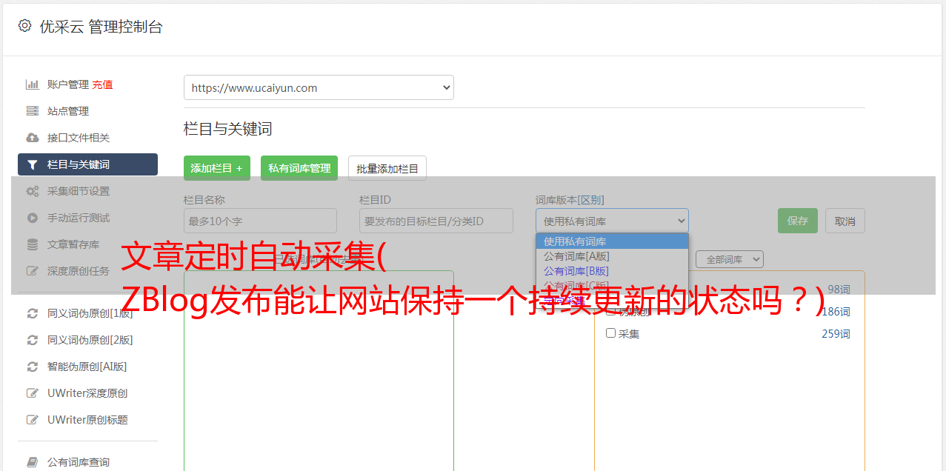Click the bar chart icon for 账户管理

coord(32,84)
